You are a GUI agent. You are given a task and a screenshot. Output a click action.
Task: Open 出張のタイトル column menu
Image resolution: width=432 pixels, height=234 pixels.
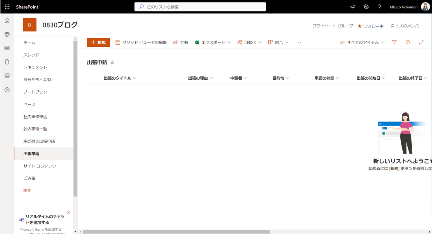point(120,78)
